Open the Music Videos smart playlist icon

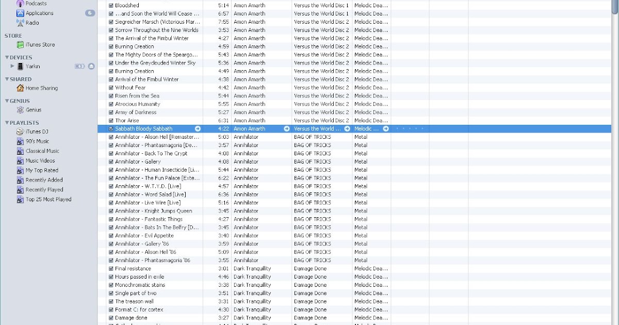(x=20, y=160)
